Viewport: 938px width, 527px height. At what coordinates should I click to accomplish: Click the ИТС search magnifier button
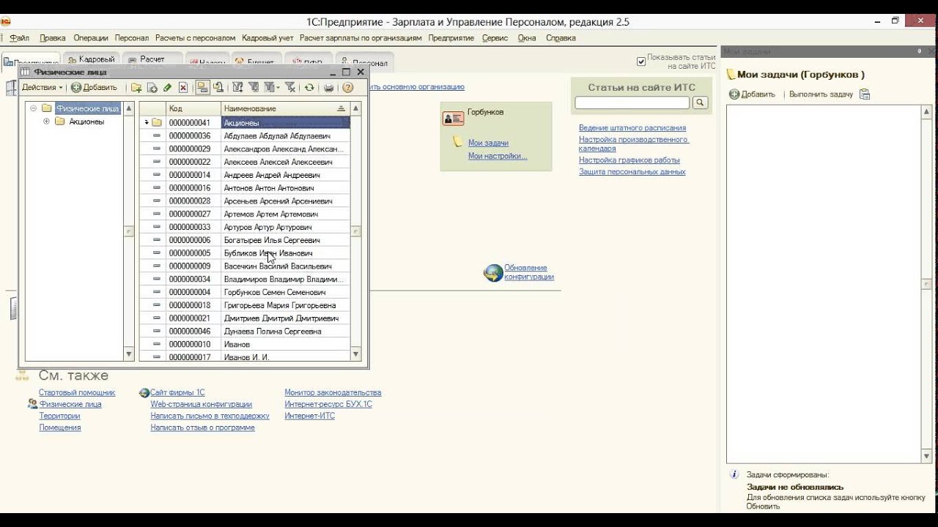pos(700,103)
